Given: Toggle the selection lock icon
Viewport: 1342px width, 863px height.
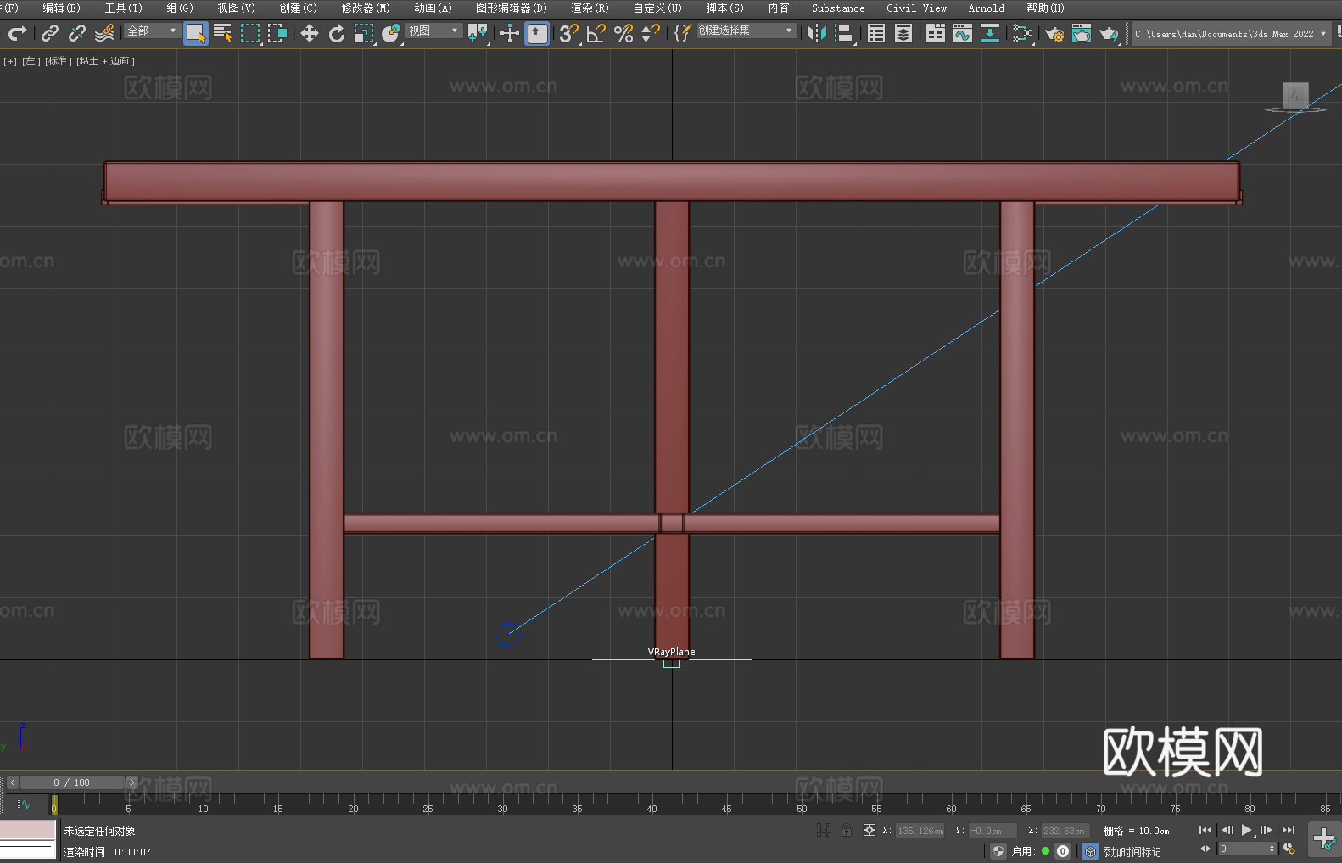Looking at the screenshot, I should [x=847, y=831].
